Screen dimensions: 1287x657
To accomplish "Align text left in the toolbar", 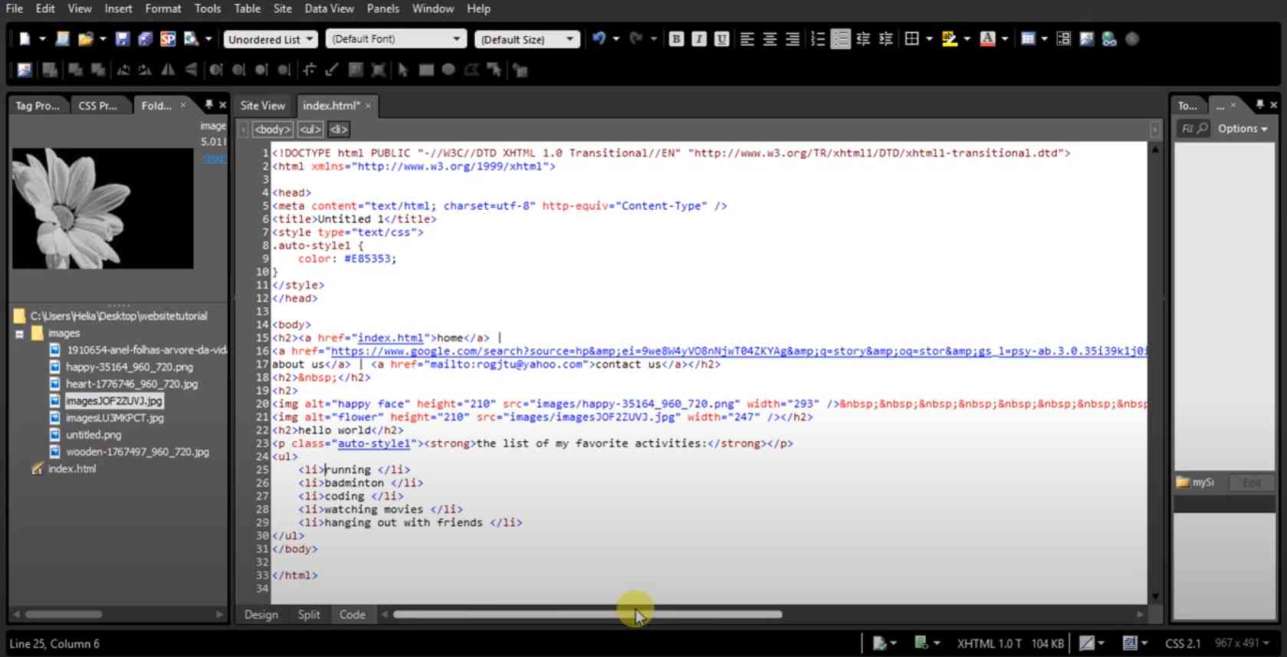I will point(747,39).
